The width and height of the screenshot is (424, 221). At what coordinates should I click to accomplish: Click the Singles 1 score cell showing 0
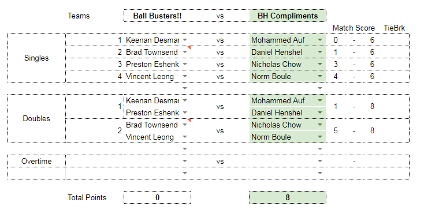[336, 40]
